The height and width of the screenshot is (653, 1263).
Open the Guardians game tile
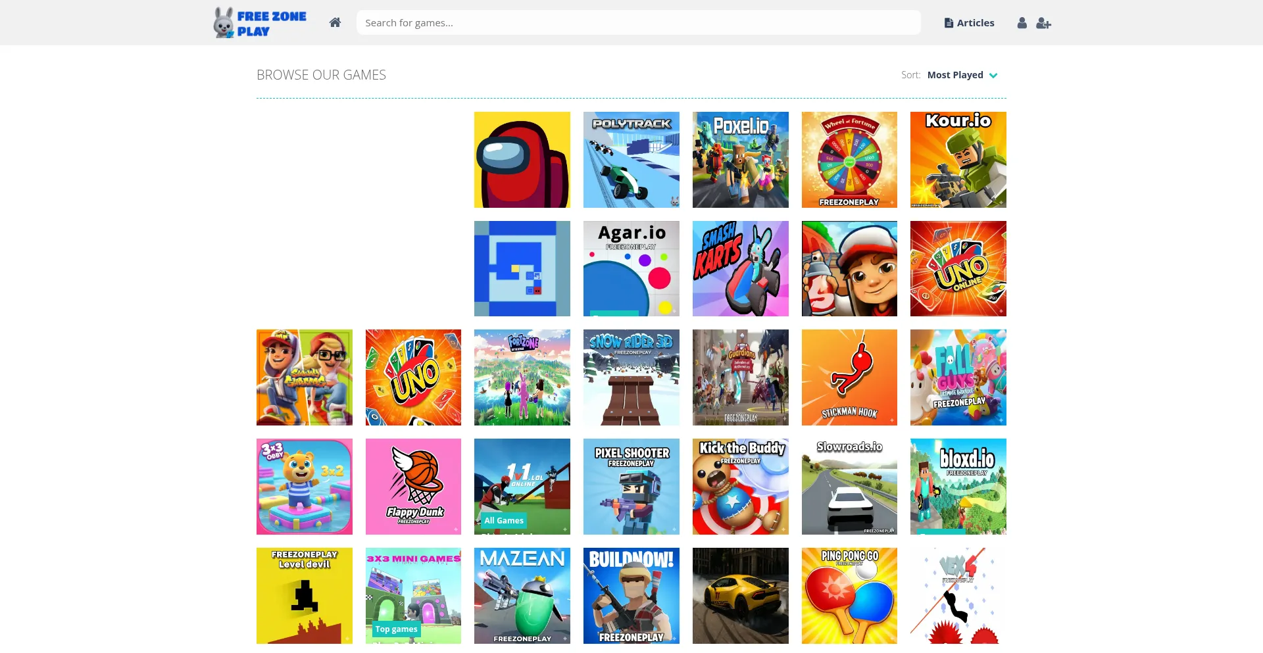click(x=741, y=377)
